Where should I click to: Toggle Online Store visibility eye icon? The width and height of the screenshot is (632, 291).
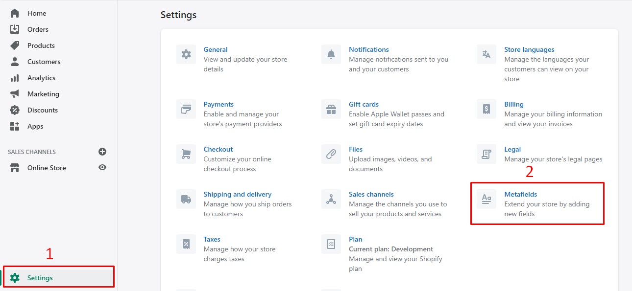tap(102, 167)
